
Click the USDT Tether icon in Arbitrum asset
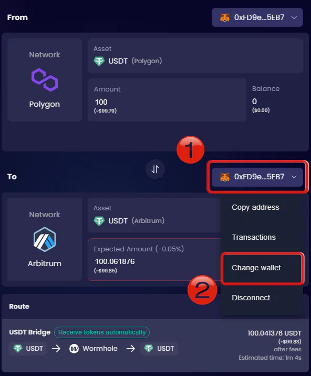pos(99,221)
